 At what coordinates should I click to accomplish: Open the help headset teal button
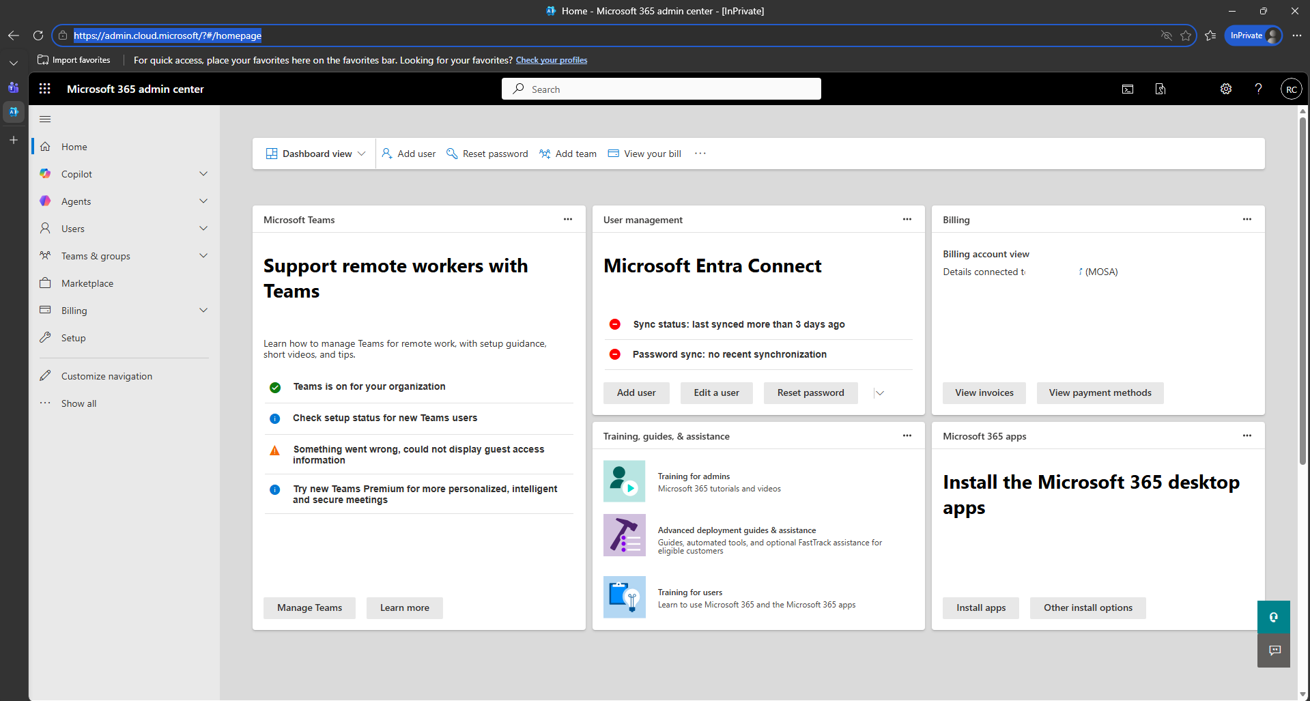tap(1274, 617)
